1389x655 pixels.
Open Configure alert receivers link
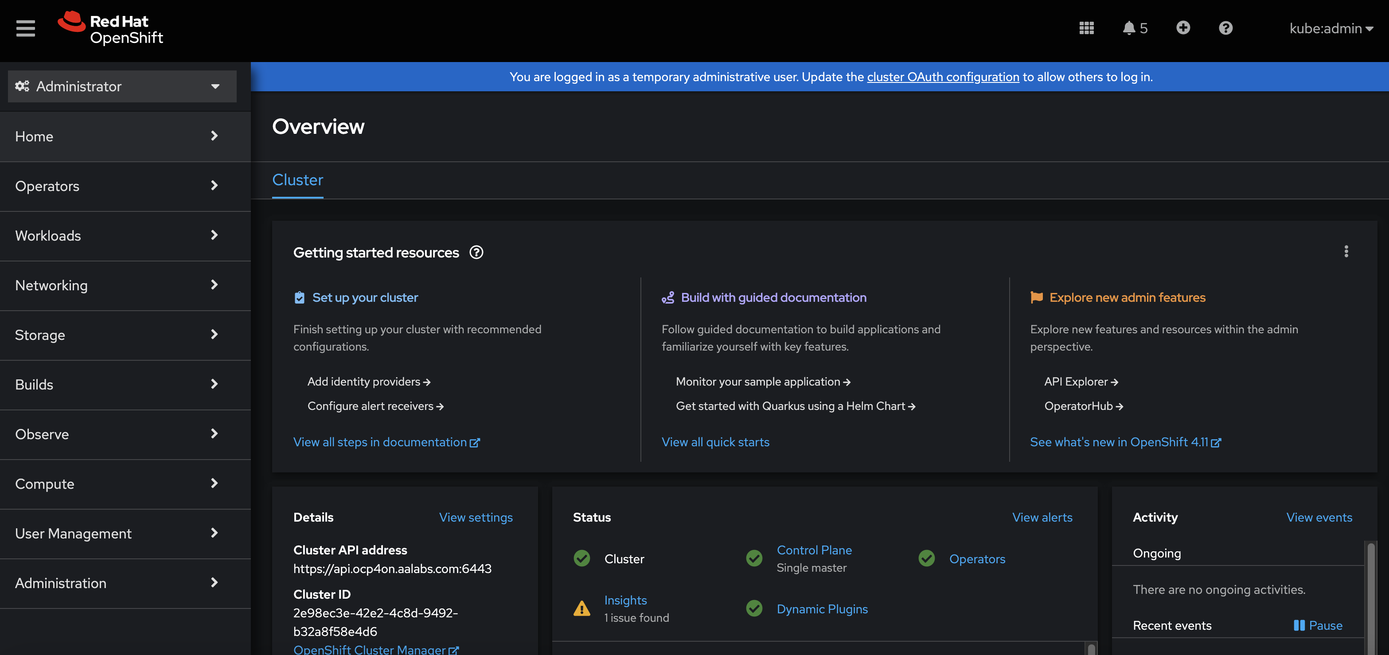(x=375, y=406)
